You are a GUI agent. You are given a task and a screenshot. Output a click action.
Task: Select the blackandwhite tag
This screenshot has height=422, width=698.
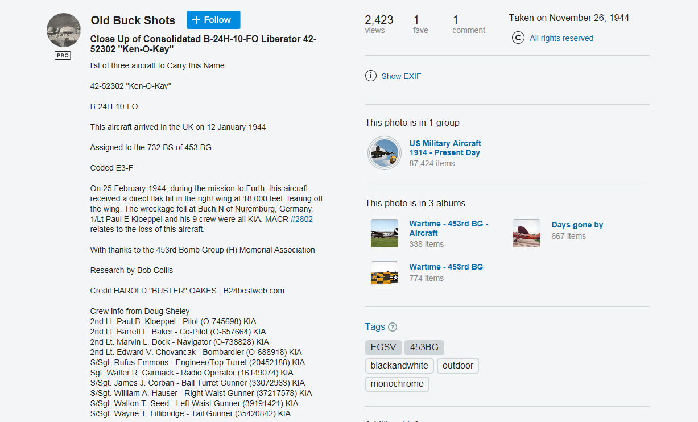click(x=399, y=366)
